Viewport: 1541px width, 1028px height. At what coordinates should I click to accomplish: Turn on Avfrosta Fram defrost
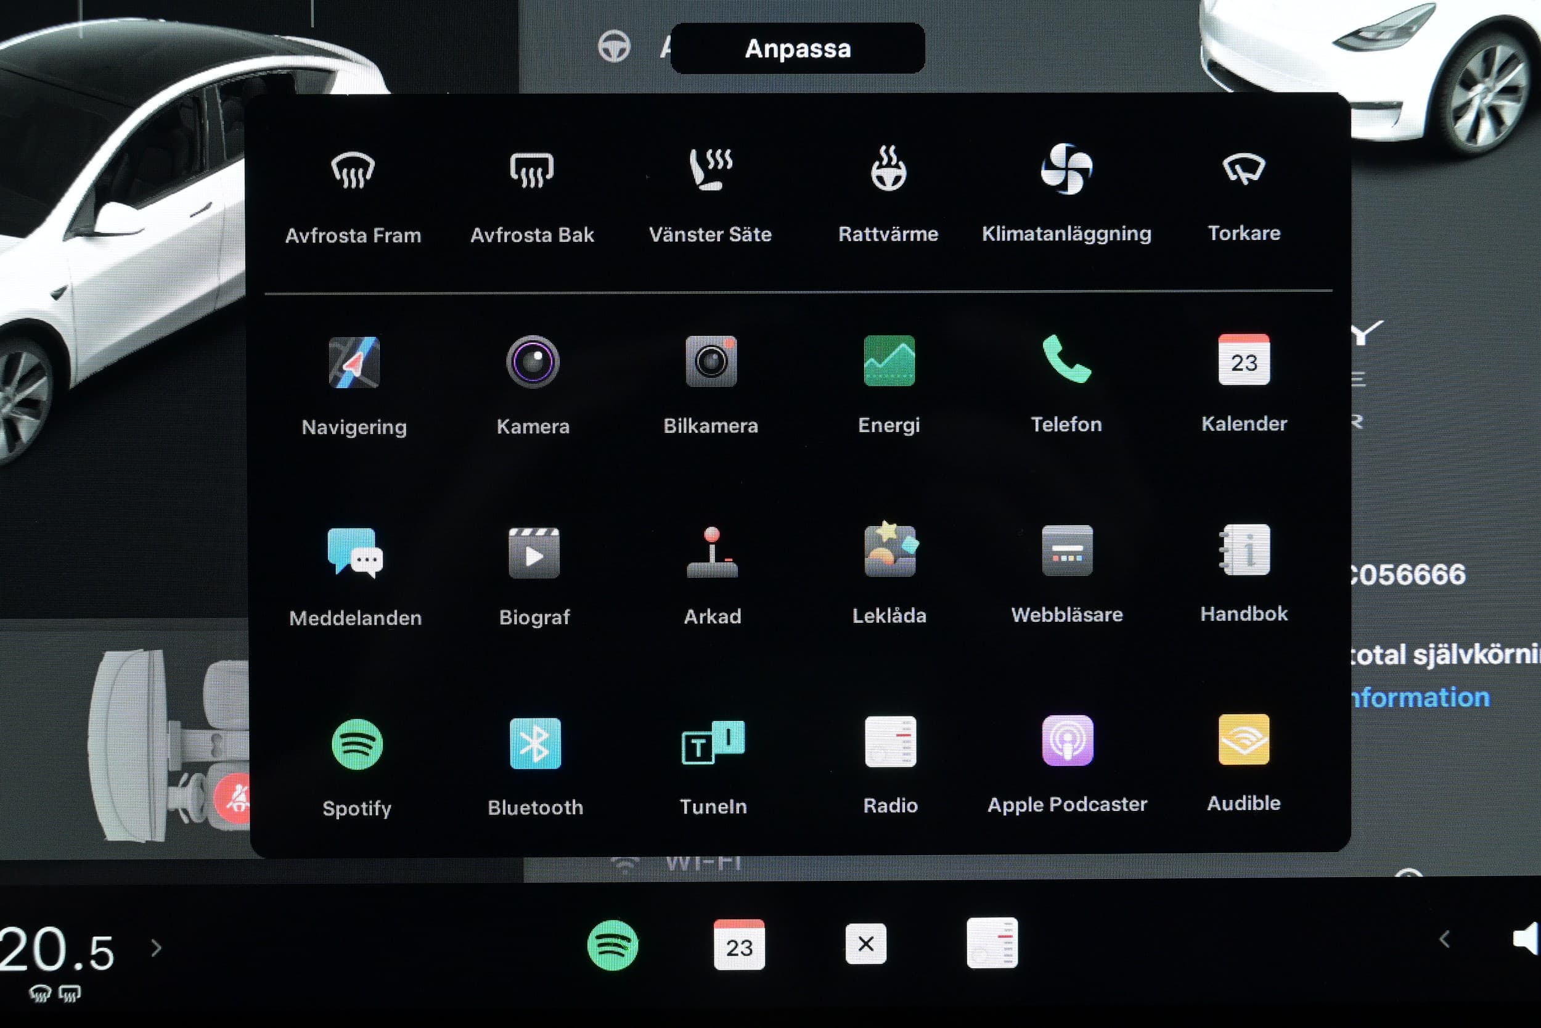point(353,197)
